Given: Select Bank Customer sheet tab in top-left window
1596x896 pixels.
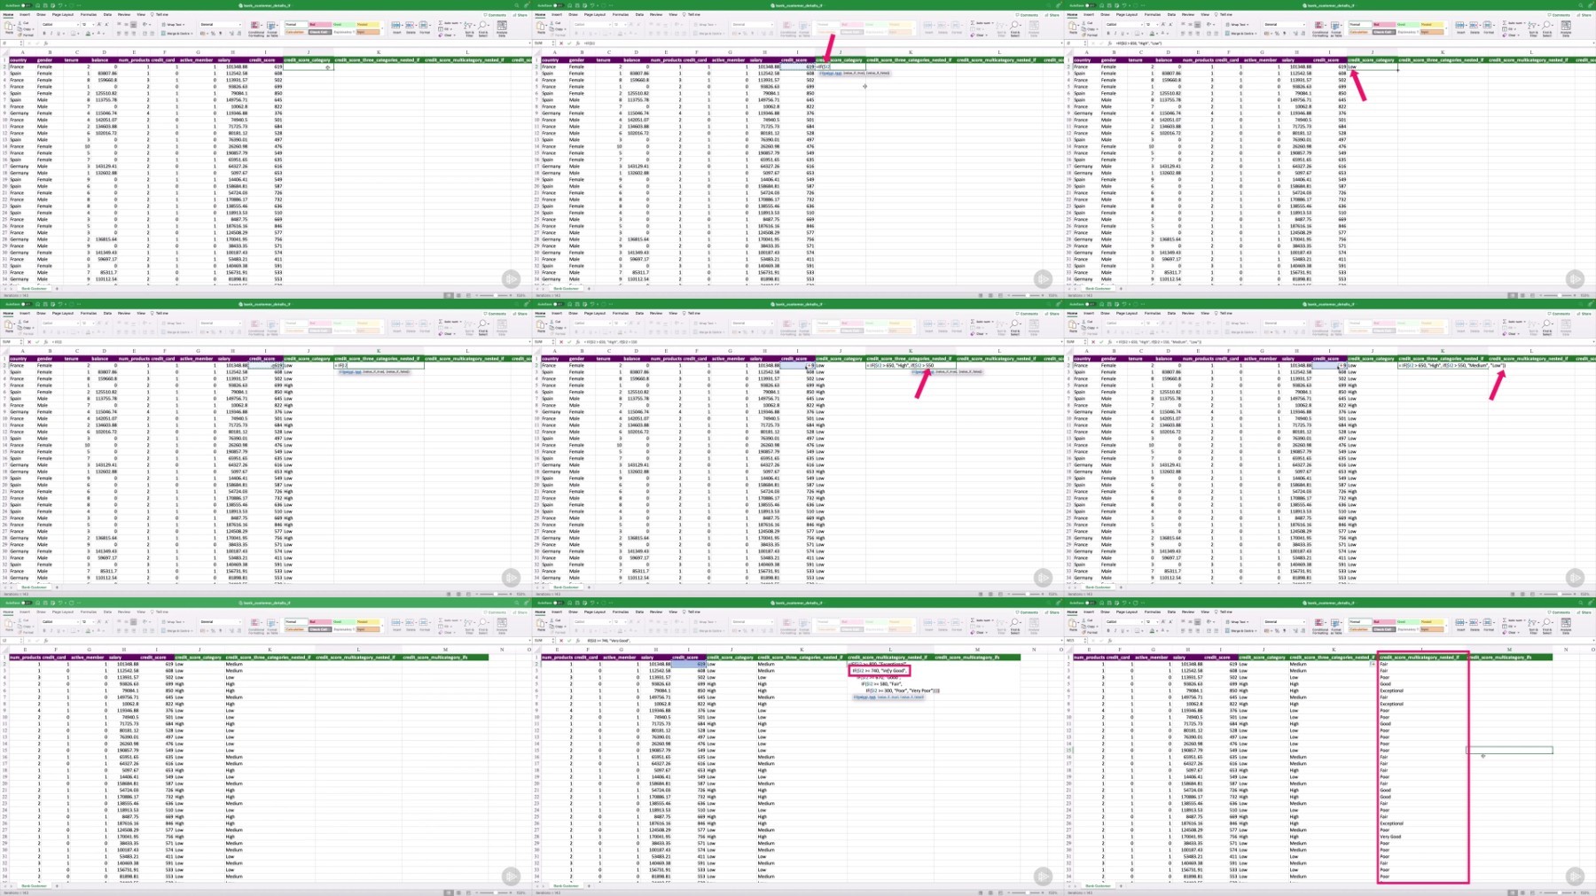Looking at the screenshot, I should 34,288.
